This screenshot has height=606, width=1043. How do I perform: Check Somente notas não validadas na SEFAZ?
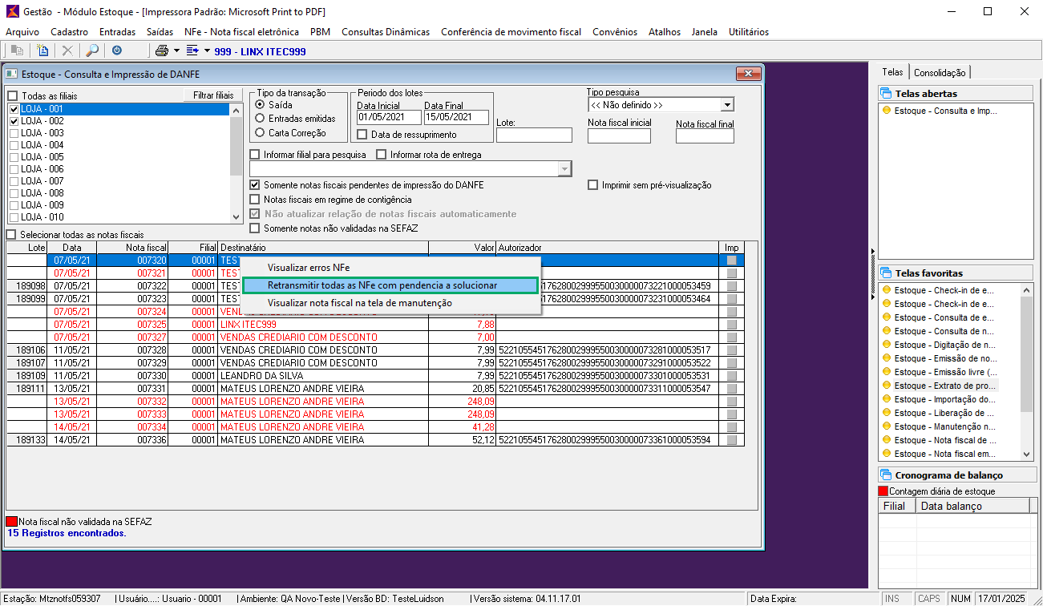[x=255, y=228]
